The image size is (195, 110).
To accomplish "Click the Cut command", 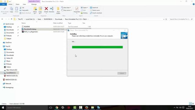I will 22,8.
